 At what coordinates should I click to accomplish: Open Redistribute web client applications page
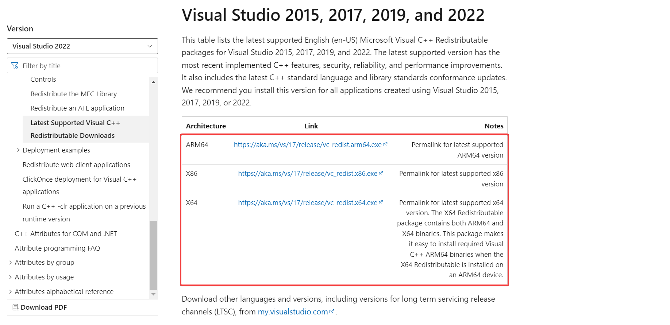(76, 165)
